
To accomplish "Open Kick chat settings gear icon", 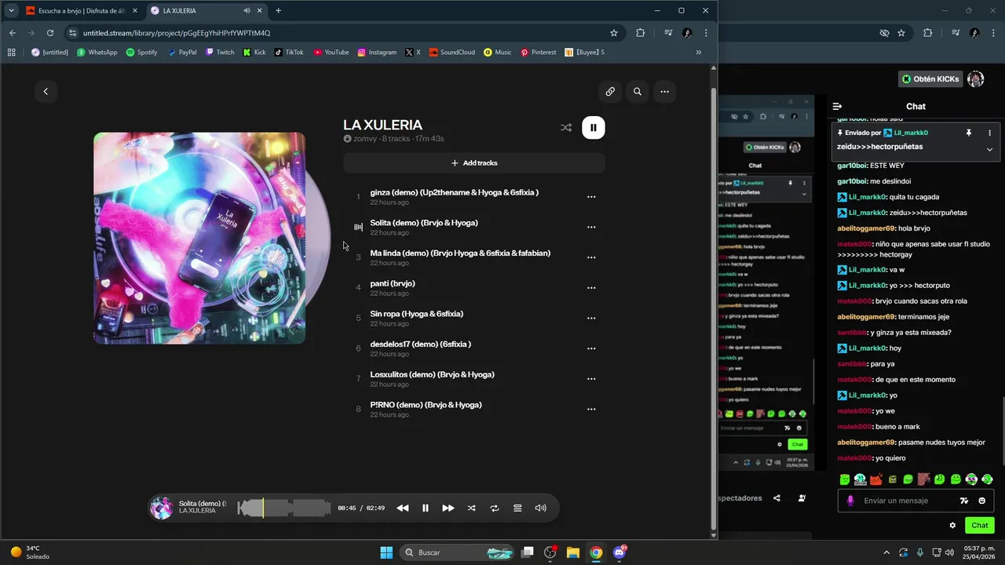I will pyautogui.click(x=952, y=526).
